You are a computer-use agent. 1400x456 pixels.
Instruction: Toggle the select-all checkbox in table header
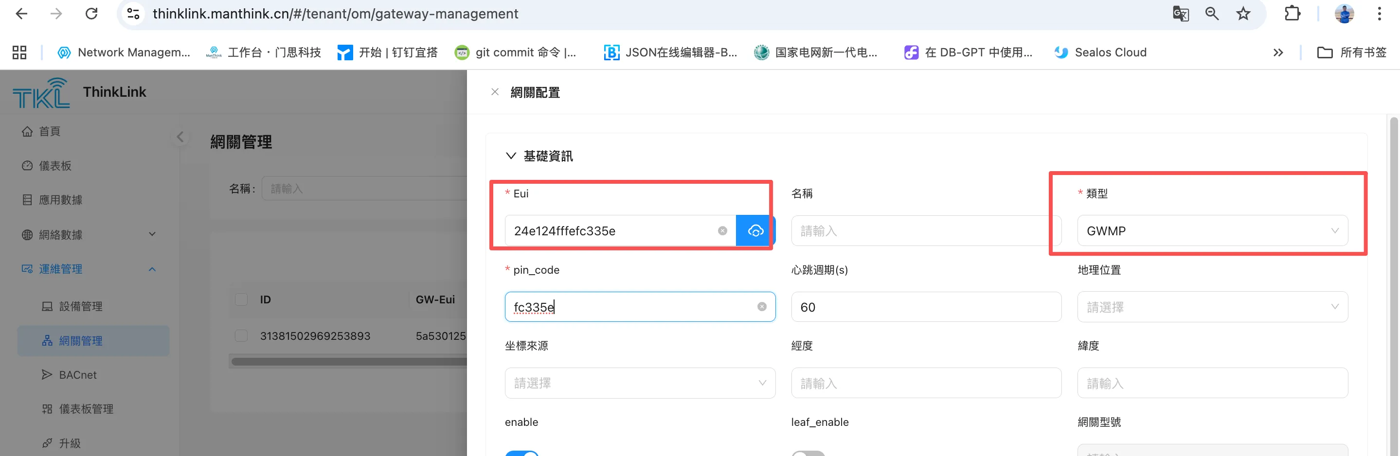[241, 299]
